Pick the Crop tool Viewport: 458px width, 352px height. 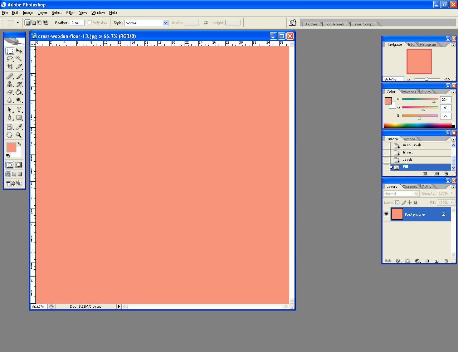click(x=10, y=67)
